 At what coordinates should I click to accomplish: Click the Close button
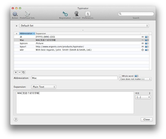147,119
